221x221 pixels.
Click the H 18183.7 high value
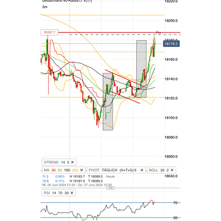tap(77, 176)
